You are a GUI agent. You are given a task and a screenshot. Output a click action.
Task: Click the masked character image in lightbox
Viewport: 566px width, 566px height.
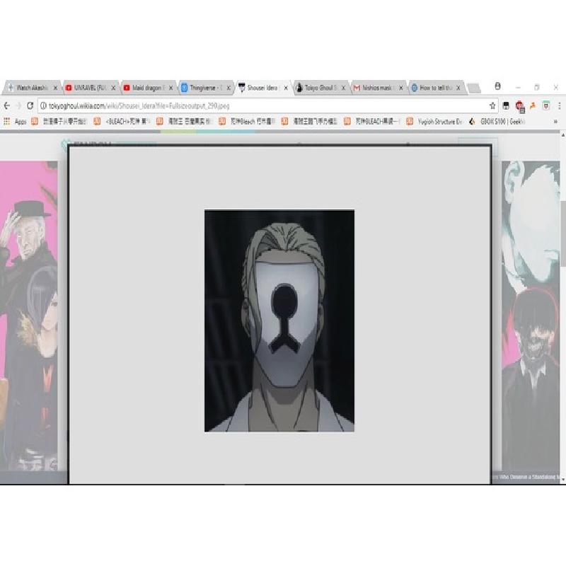click(x=279, y=320)
